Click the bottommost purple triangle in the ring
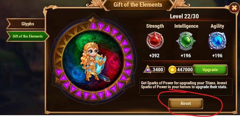Viewport: 240px width, 117px height. pos(93,96)
